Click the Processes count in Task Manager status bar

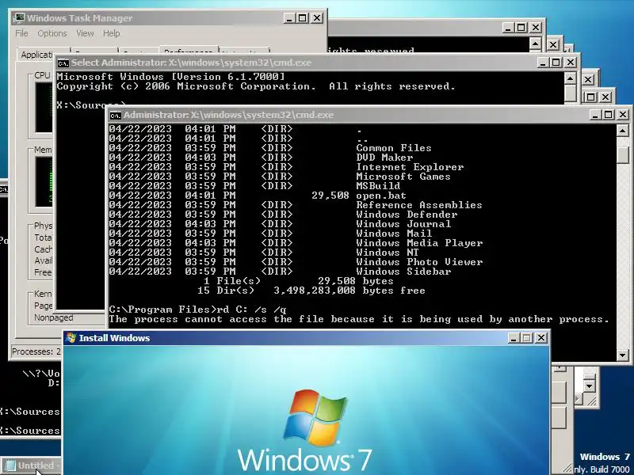tap(36, 351)
